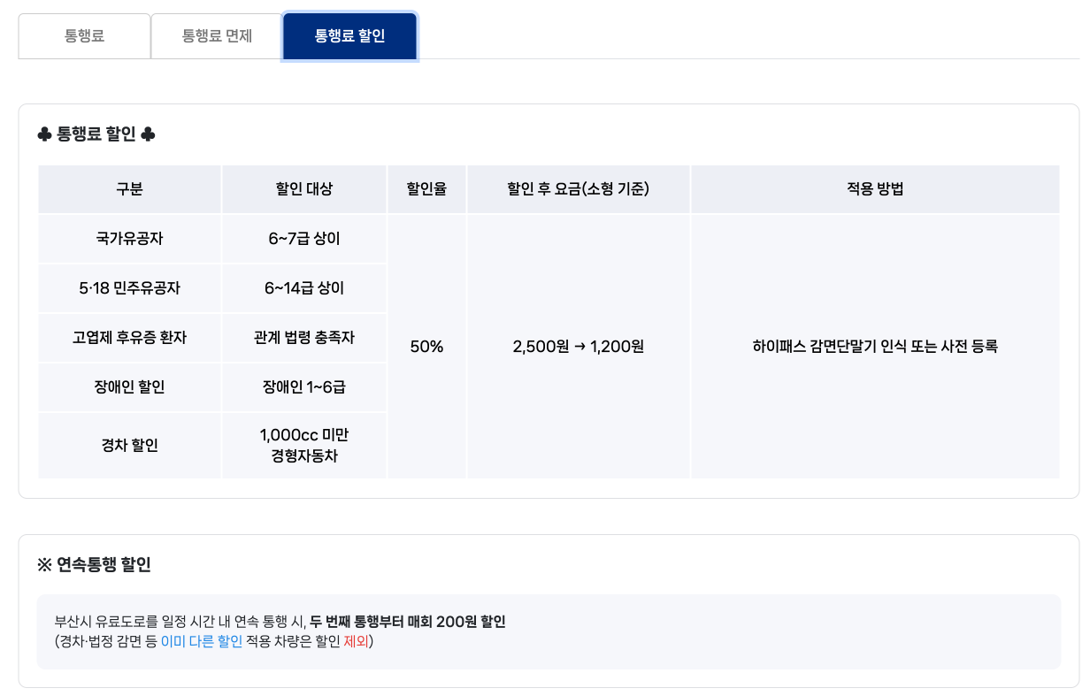This screenshot has width=1090, height=696.
Task: Click the 구분 column header
Action: [129, 188]
